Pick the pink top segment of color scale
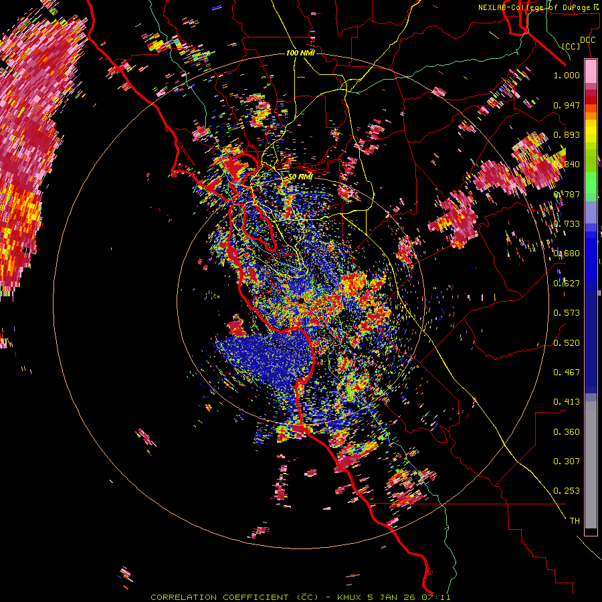This screenshot has height=602, width=602. [591, 72]
